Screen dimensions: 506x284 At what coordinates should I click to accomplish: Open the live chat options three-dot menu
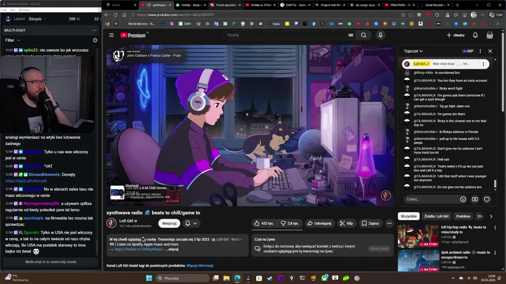(480, 51)
